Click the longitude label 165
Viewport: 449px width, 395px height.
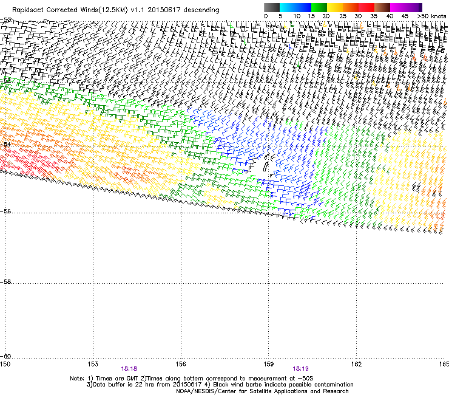tap(444, 364)
